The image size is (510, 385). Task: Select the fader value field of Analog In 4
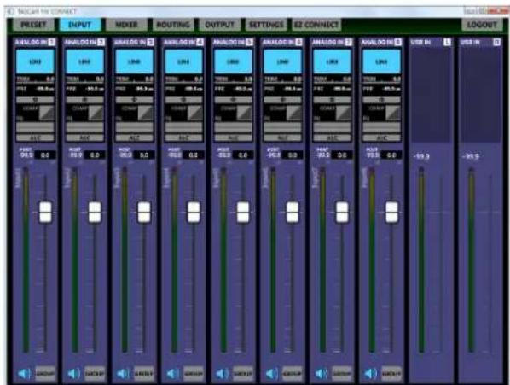(194, 155)
